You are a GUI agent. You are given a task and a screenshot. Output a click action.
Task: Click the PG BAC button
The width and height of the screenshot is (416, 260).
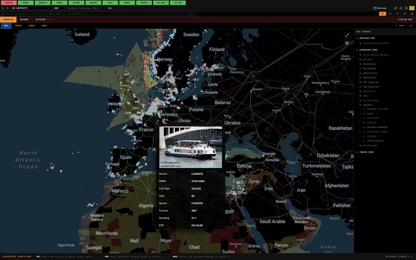pyautogui.click(x=161, y=3)
